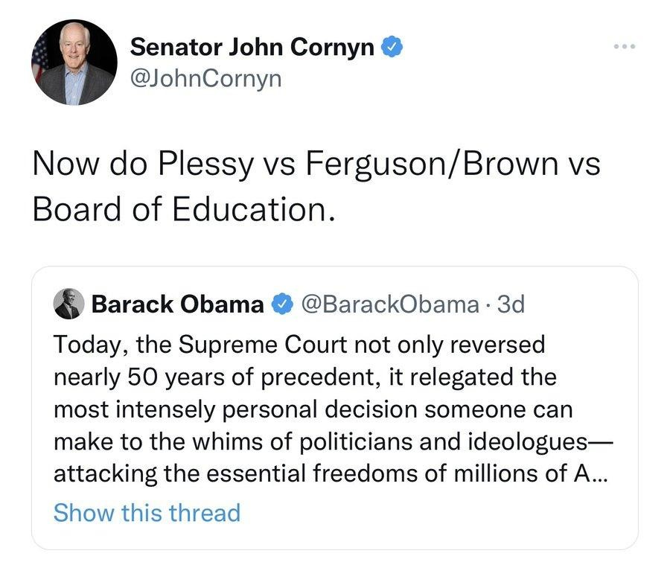Open the Barack Obama name in quoted tweet
The image size is (670, 562).
177,304
